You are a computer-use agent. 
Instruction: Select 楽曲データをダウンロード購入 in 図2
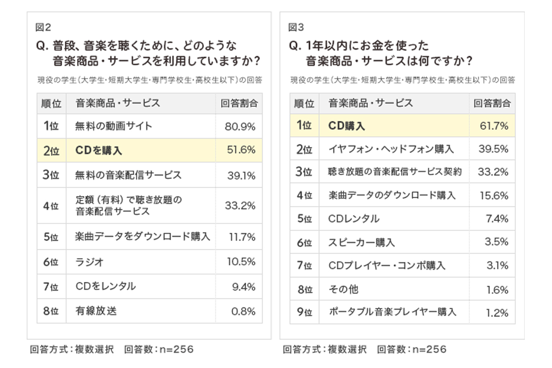coord(149,237)
